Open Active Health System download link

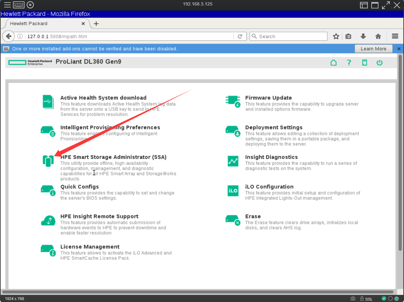[104, 98]
